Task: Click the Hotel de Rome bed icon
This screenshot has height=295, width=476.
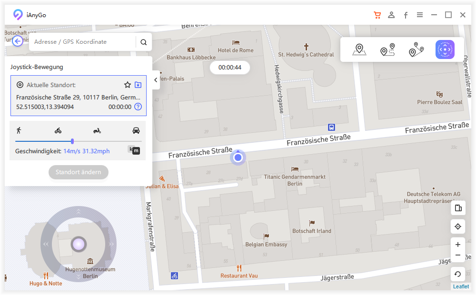Action: tap(236, 42)
